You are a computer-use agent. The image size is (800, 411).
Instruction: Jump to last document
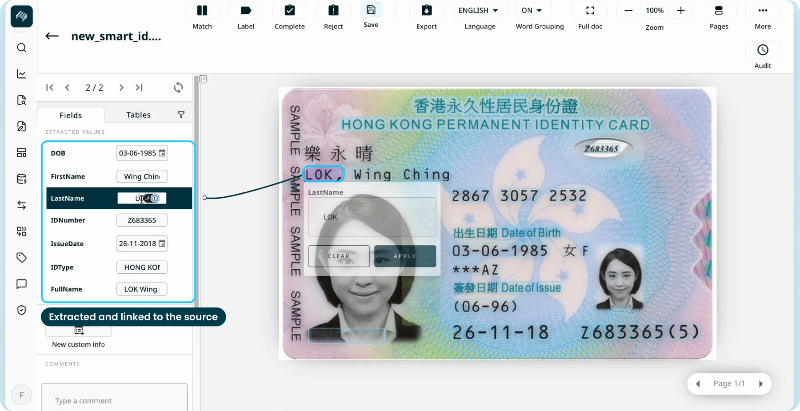point(139,88)
